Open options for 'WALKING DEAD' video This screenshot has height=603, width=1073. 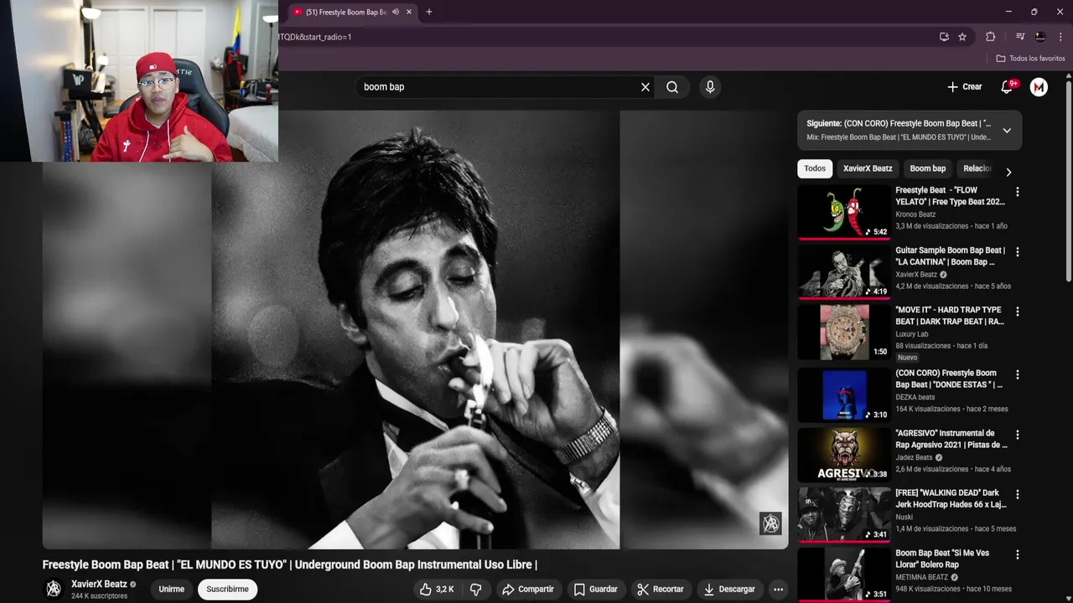[1018, 494]
